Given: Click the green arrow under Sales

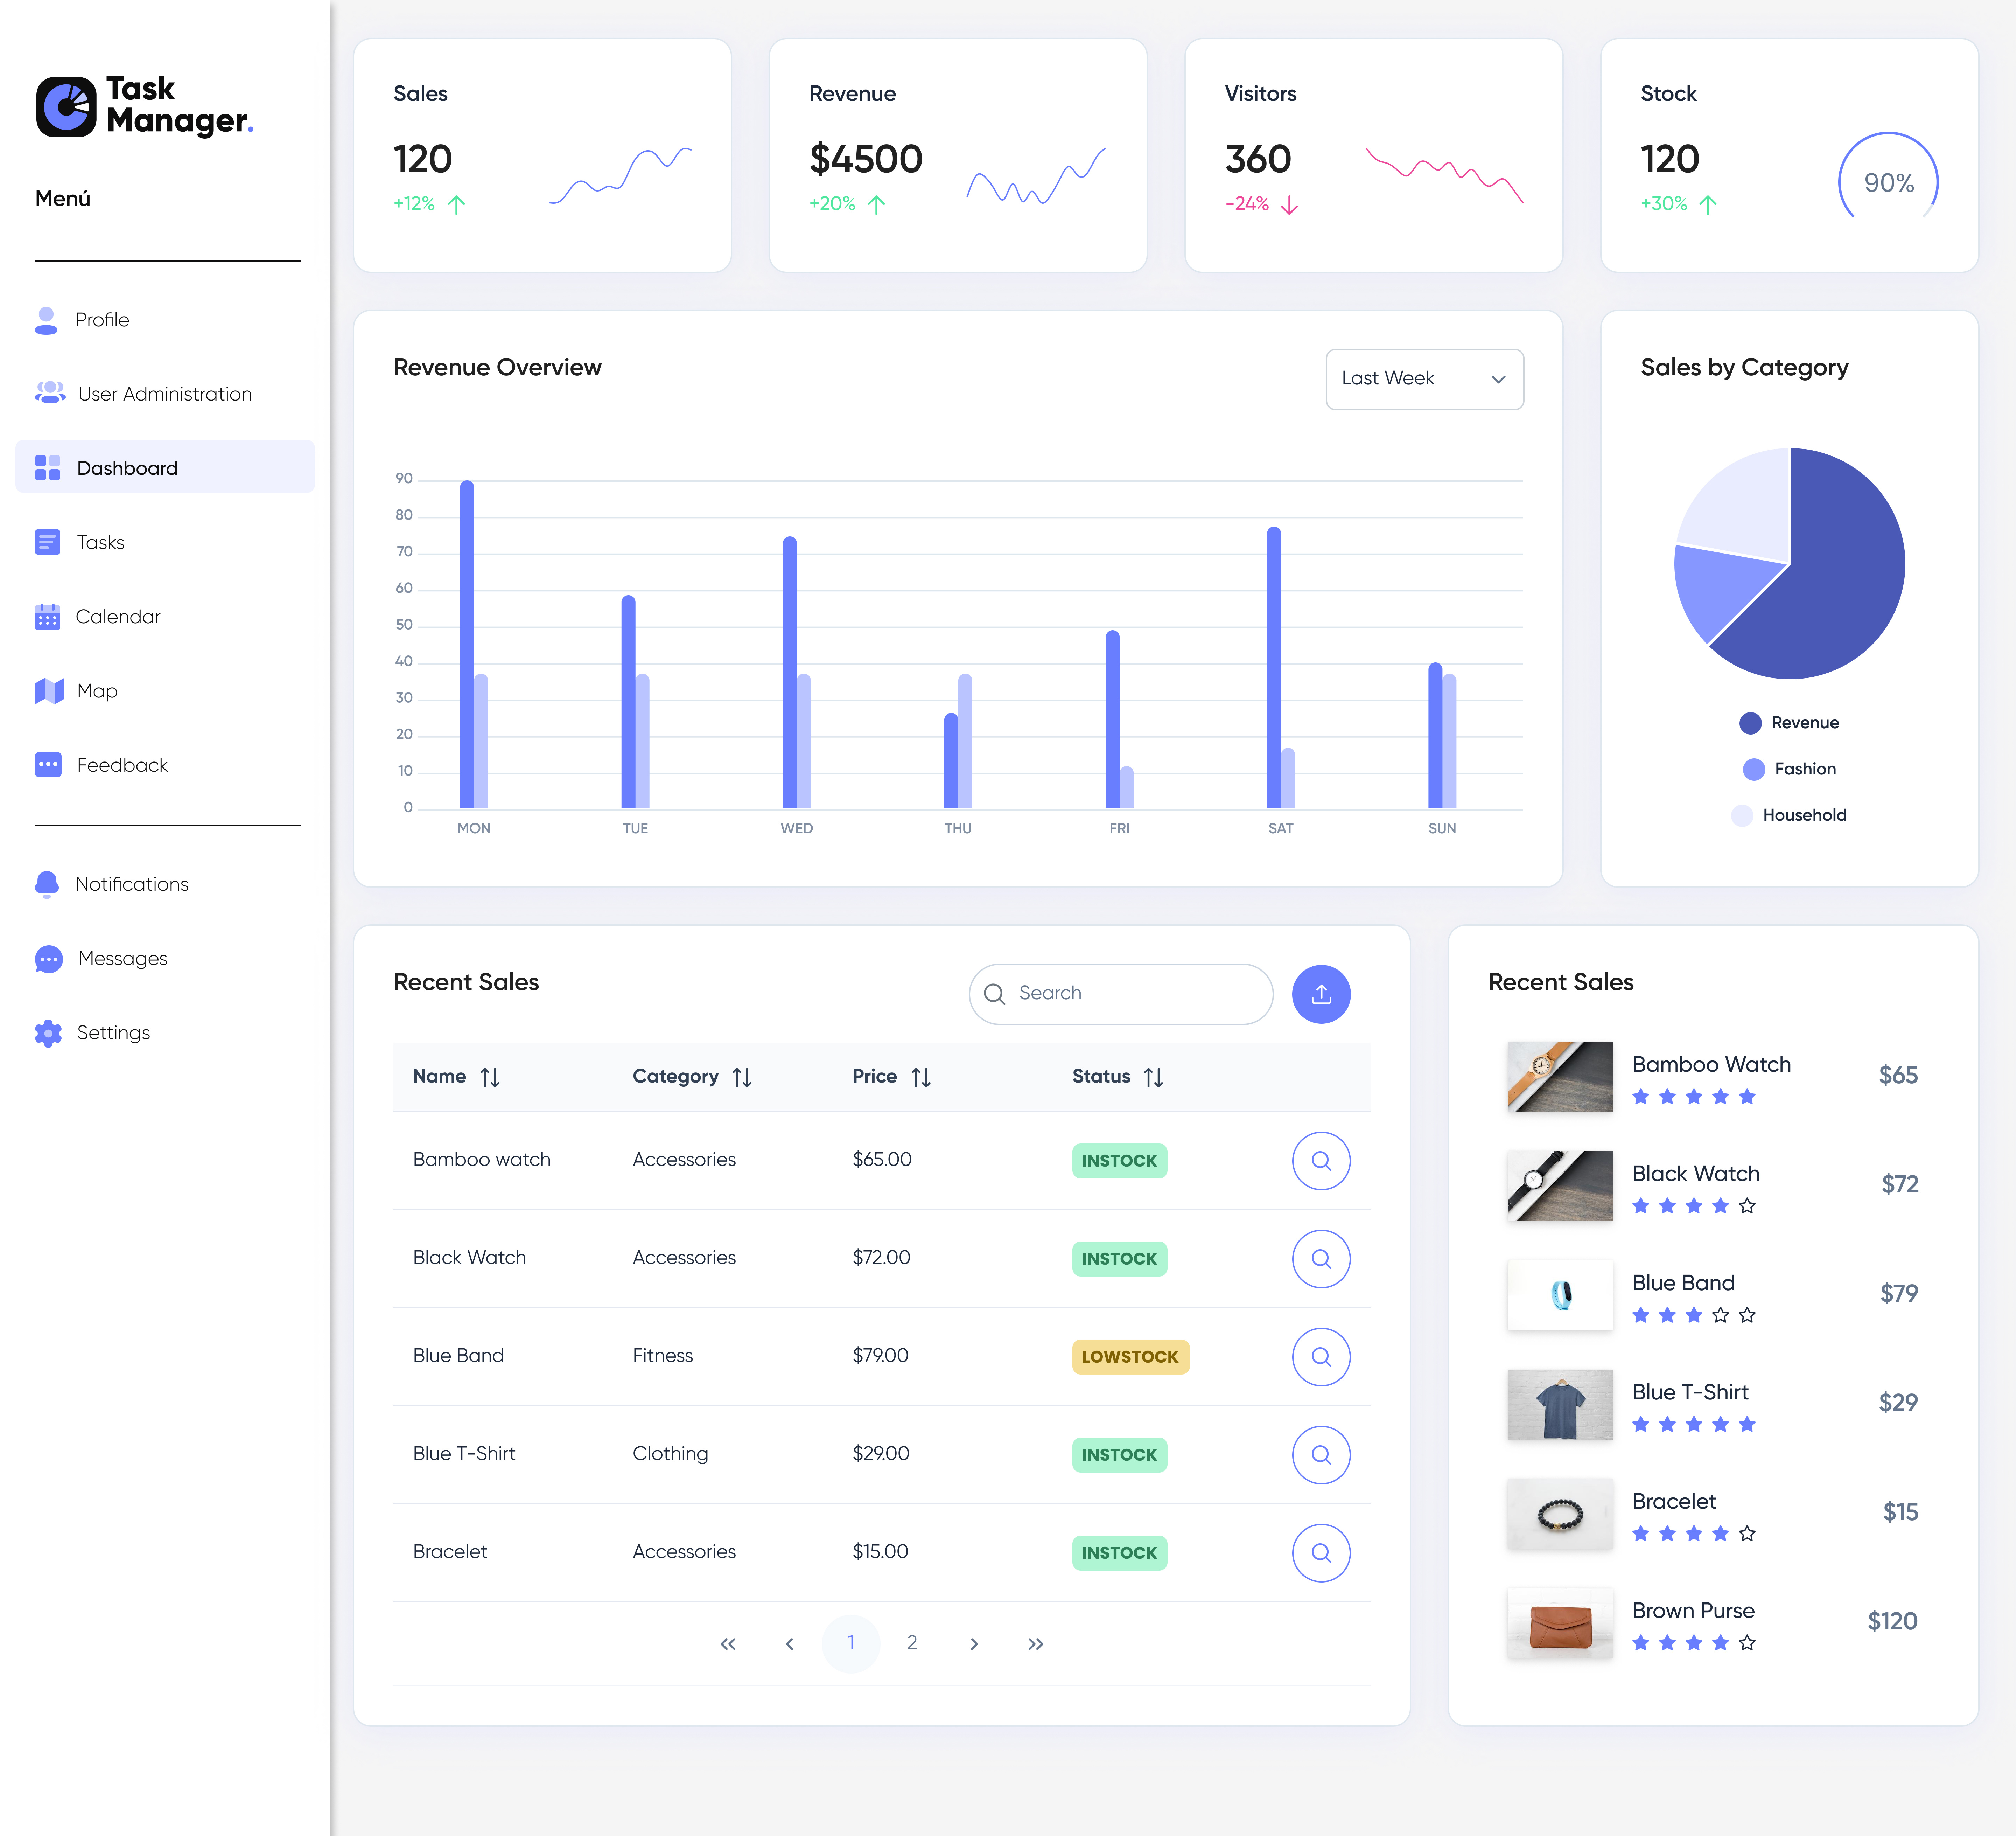Looking at the screenshot, I should click(456, 205).
